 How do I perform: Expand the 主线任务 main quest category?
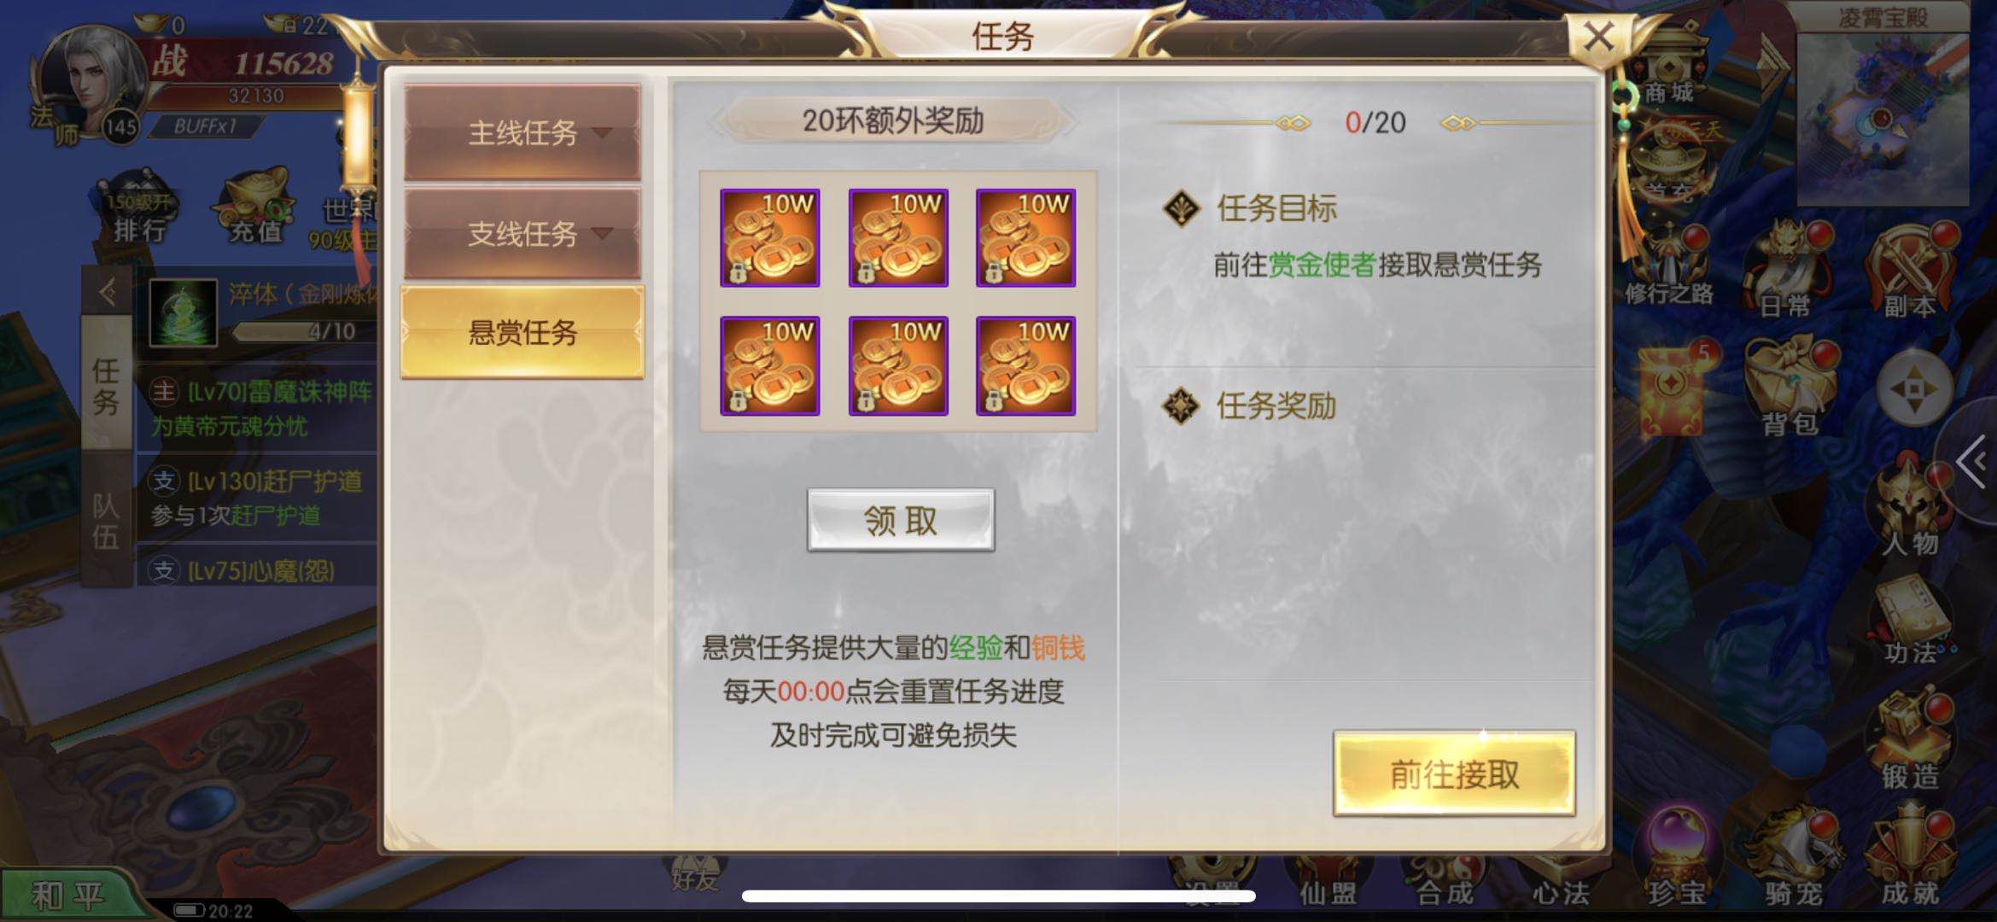tap(523, 132)
